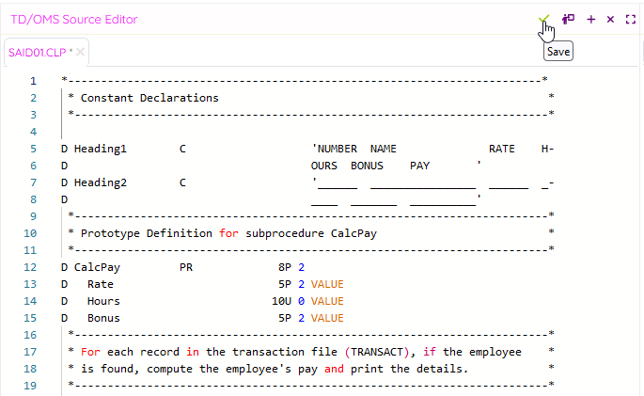The image size is (644, 396).
Task: Click line 18 comment about employee's pay
Action: [x=273, y=369]
